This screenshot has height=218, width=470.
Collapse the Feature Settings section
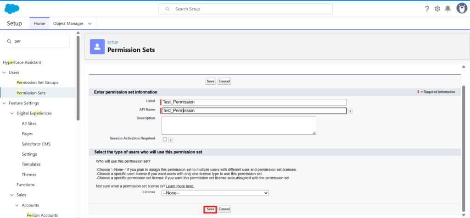4,103
